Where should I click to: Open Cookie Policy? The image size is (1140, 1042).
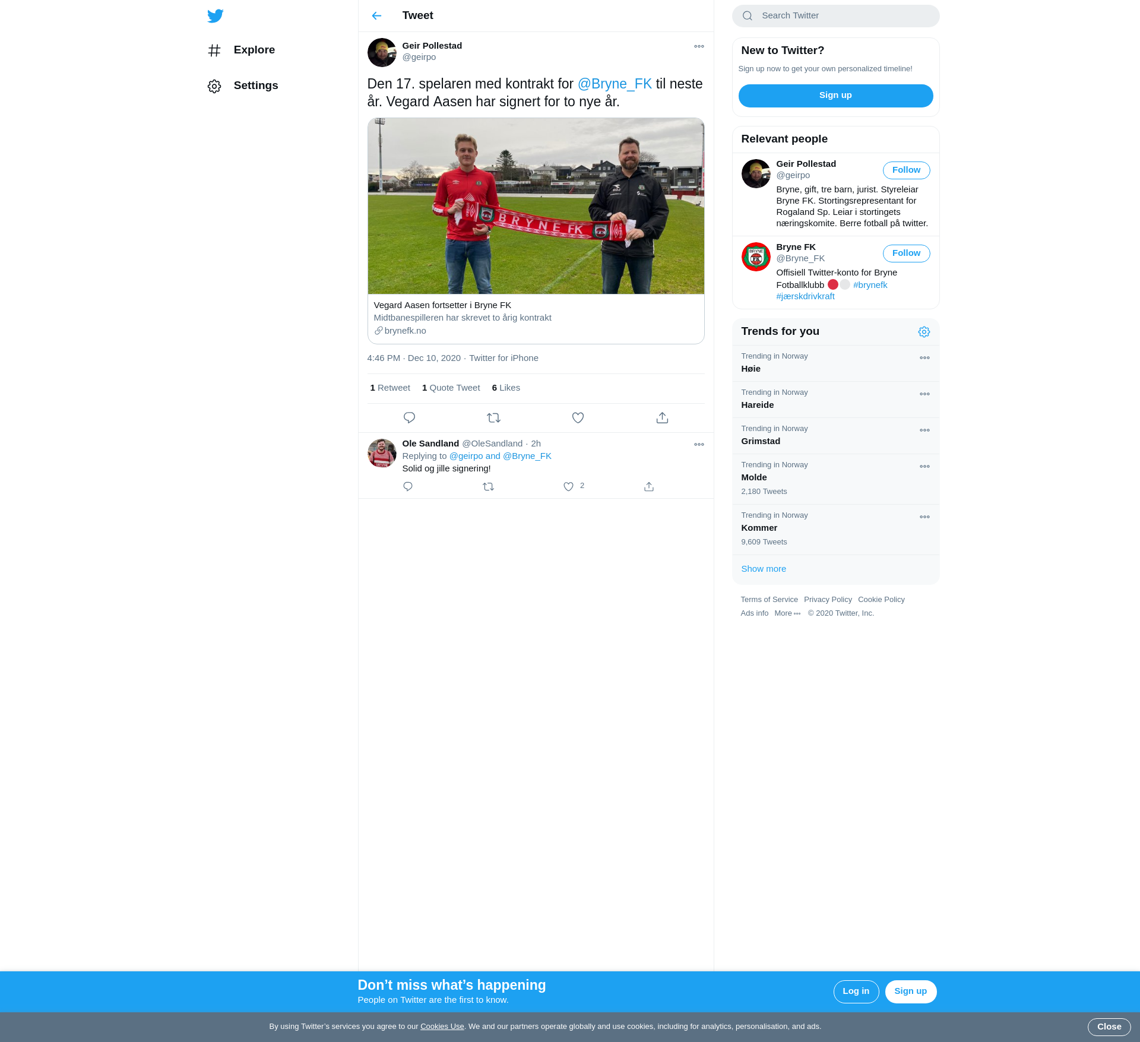[x=881, y=600]
